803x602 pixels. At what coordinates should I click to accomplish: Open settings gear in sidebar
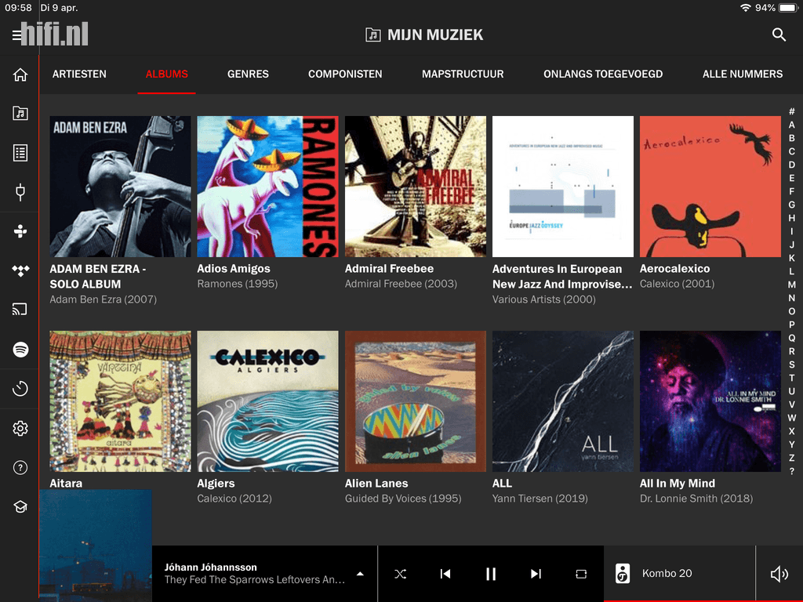coord(20,428)
